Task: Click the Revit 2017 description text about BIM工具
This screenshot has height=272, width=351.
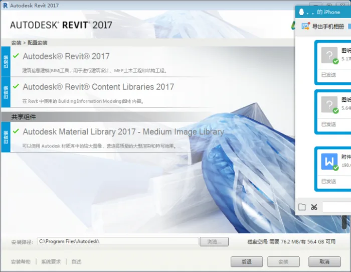Action: [95, 71]
